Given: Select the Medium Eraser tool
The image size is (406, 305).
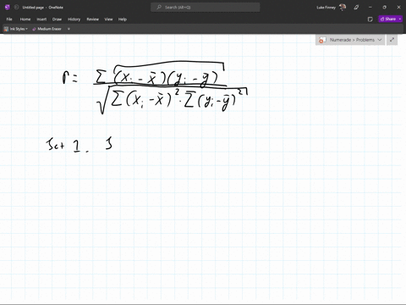Looking at the screenshot, I should (x=47, y=29).
